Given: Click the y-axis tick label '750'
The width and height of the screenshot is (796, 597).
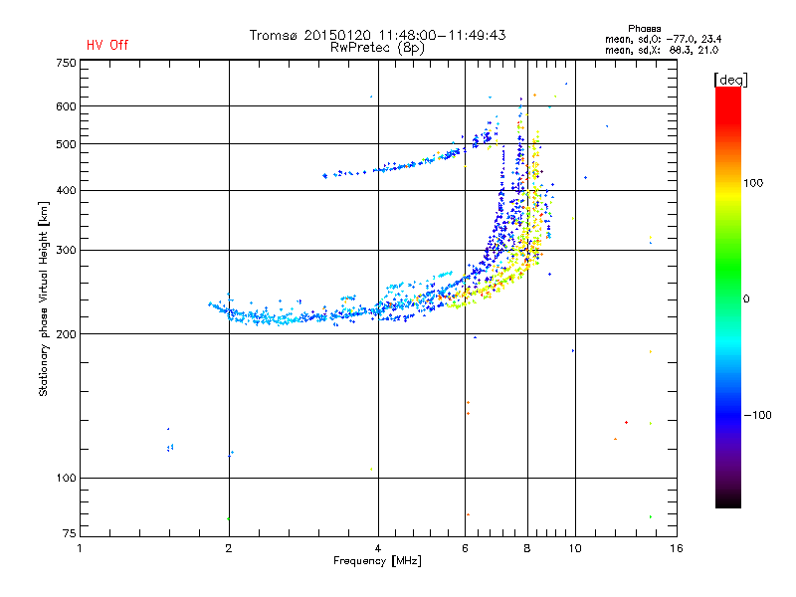Looking at the screenshot, I should point(66,63).
